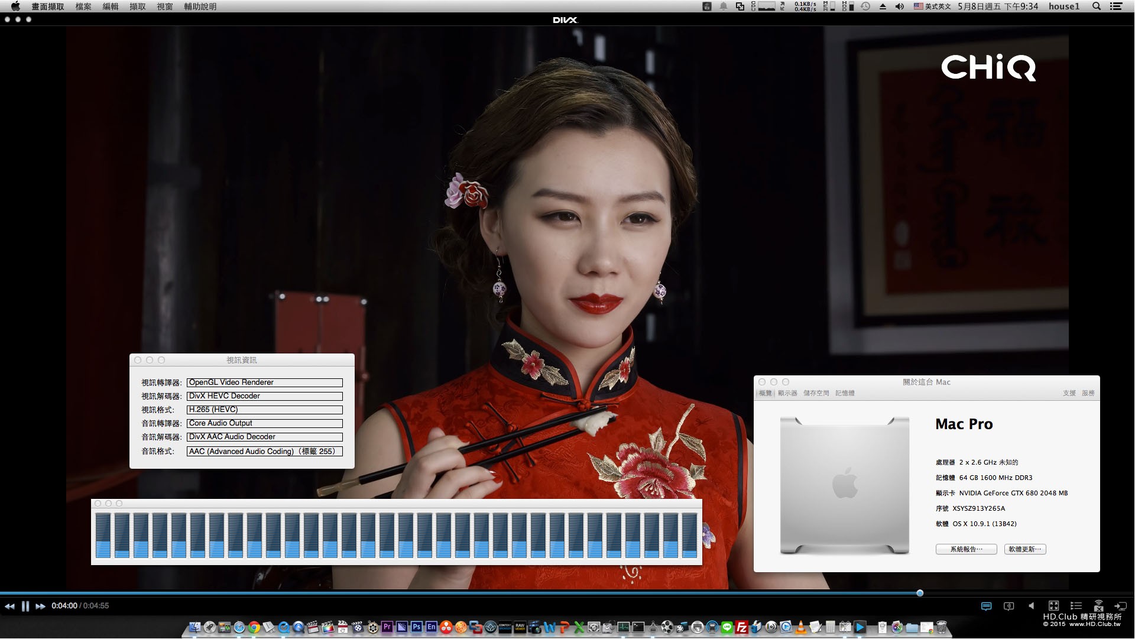
Task: Click the fast-forward button
Action: click(40, 606)
